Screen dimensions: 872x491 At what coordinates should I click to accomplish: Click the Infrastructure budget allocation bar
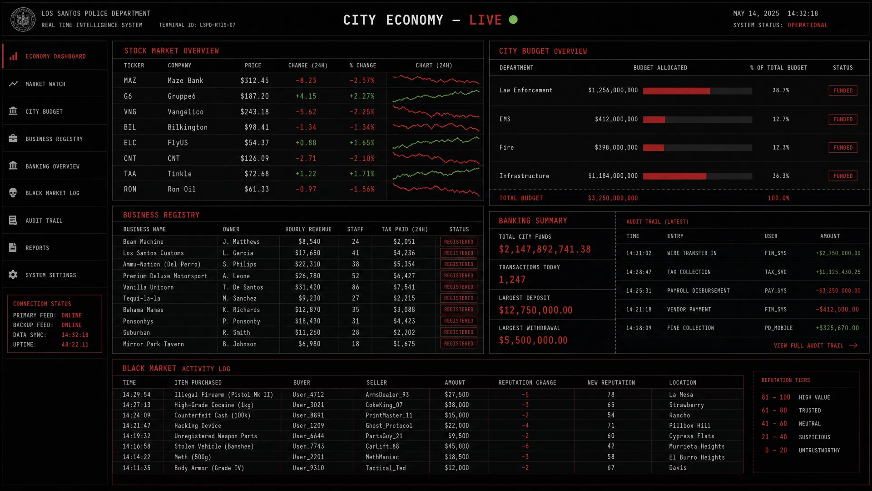(698, 176)
